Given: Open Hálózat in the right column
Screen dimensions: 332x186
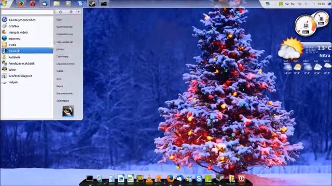Looking at the screenshot, I should 60,49.
